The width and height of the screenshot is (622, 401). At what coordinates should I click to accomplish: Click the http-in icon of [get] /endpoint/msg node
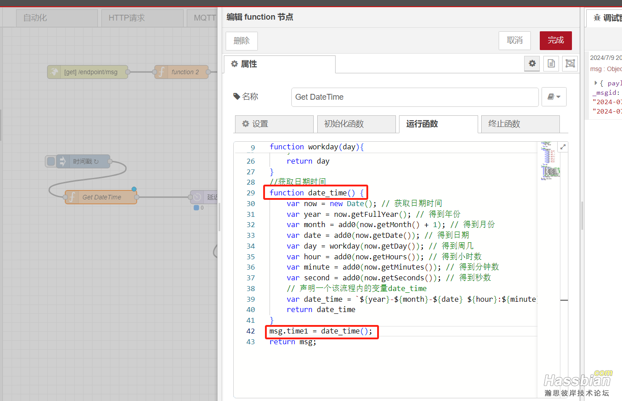point(54,72)
